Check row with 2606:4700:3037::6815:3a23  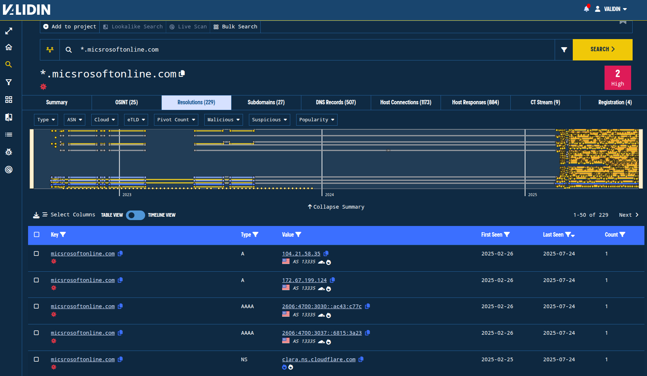pos(36,333)
